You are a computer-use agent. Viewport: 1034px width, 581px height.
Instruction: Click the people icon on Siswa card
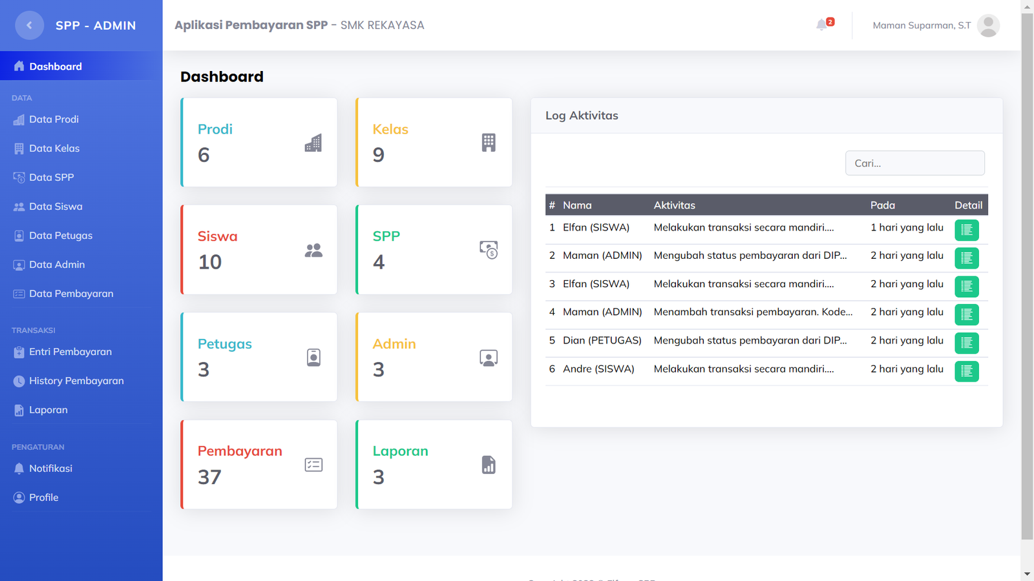tap(313, 250)
